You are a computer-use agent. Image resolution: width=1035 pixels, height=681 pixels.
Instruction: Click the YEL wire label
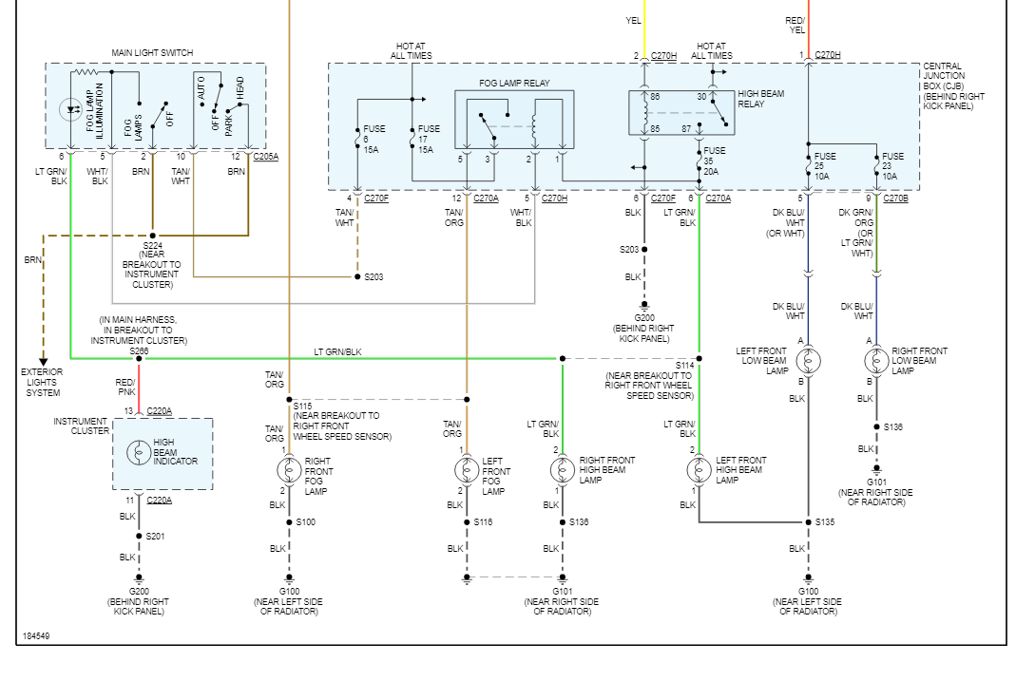(634, 21)
